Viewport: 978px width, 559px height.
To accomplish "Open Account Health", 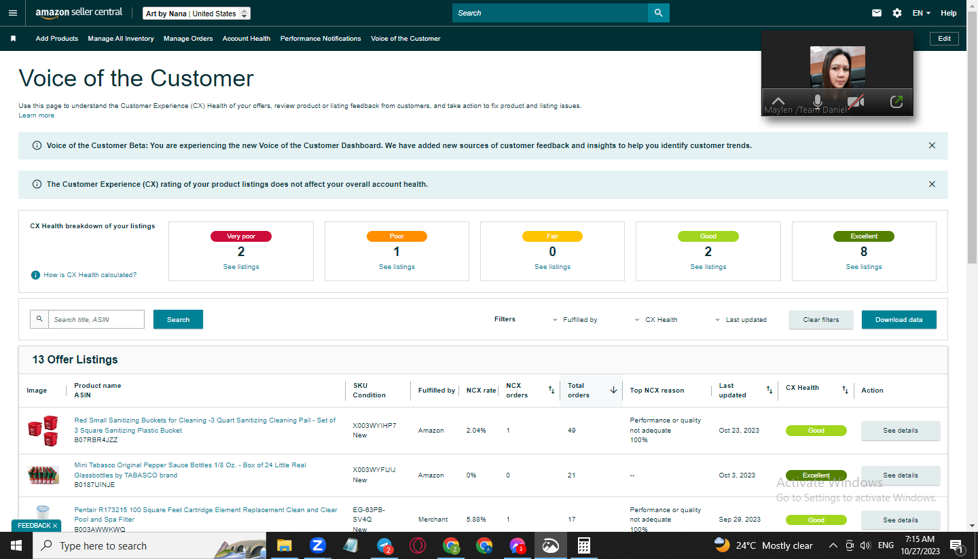I will click(247, 39).
